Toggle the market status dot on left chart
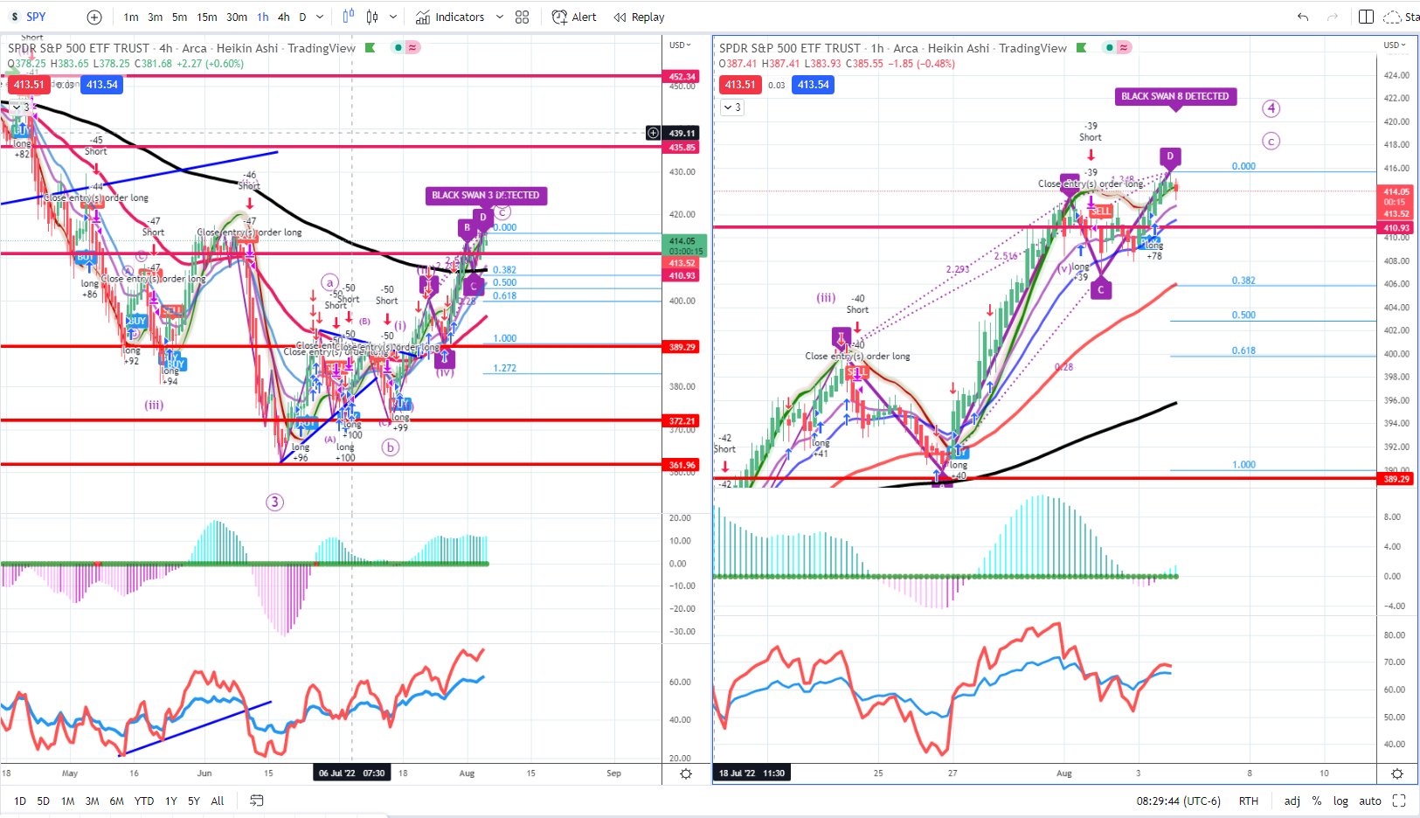This screenshot has height=818, width=1420. point(398,47)
